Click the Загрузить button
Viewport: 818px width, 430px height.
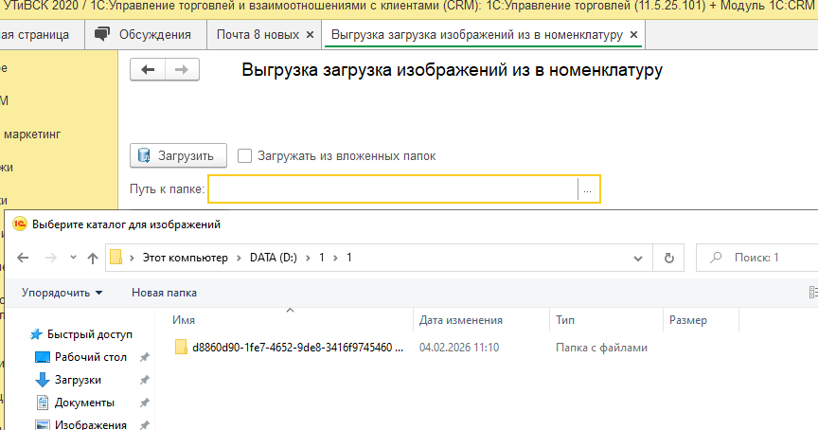(178, 155)
